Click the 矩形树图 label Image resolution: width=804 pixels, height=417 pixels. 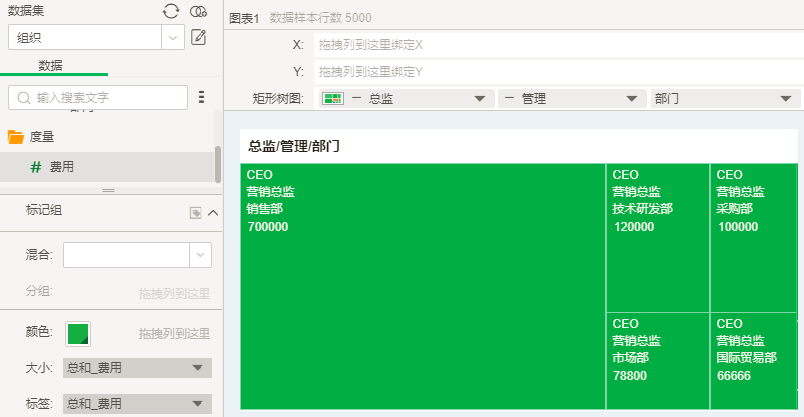[278, 99]
